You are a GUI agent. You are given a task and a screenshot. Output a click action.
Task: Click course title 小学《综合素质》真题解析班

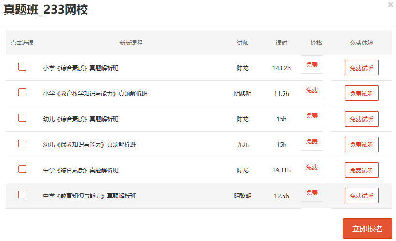click(x=81, y=68)
